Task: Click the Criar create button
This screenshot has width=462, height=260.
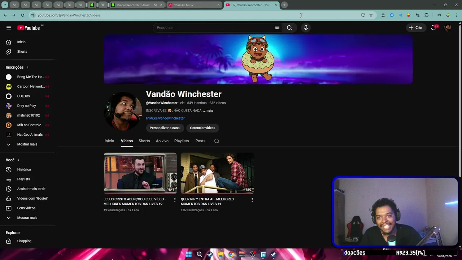Action: (x=416, y=28)
